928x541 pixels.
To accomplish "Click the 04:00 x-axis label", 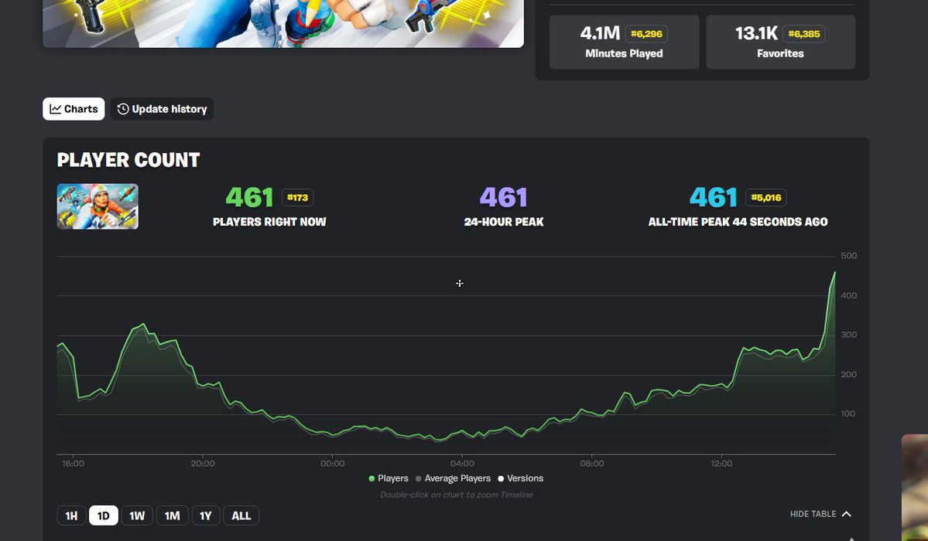I will pos(462,464).
